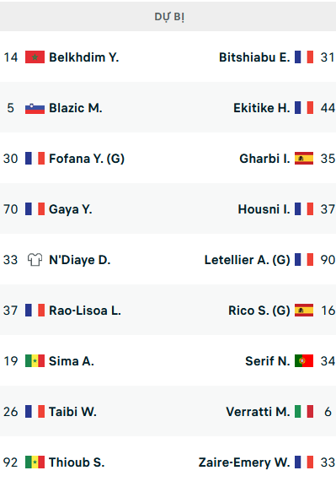The image size is (336, 492).
Task: Click the Spain flag beside Gharbi I.
Action: tap(304, 159)
